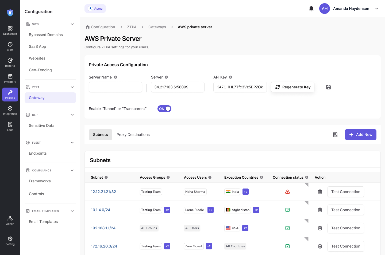Collapse the SWG section
Image resolution: width=385 pixels, height=255 pixels.
point(72,24)
